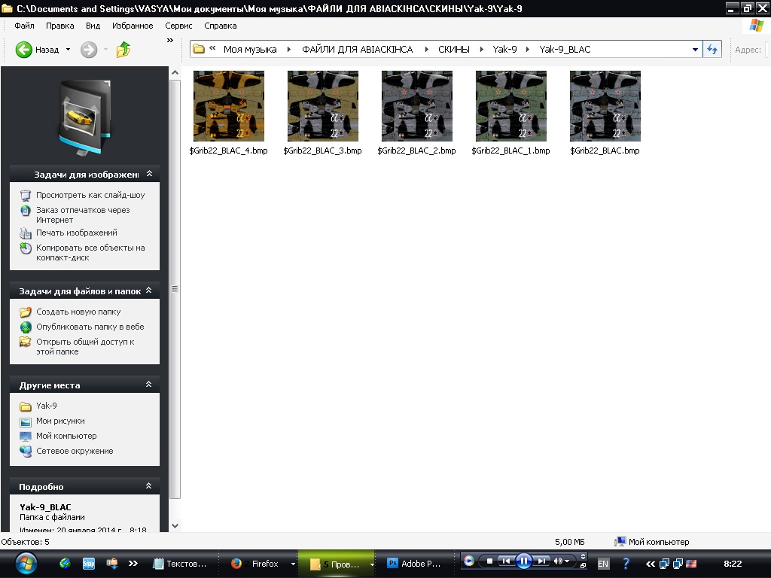The image size is (771, 578).
Task: Open Мои рисунки in Другие места
Action: pos(60,421)
